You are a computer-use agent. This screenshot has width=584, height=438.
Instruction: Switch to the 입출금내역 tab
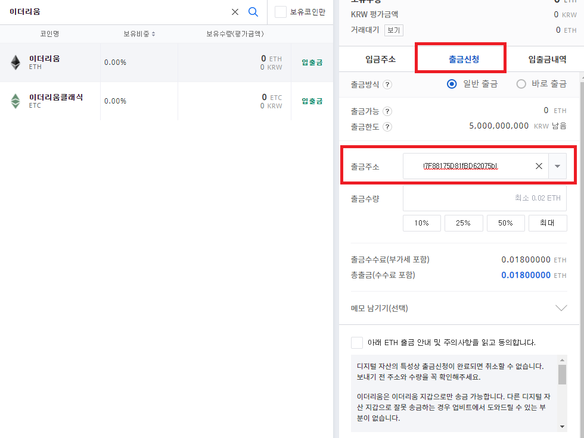[547, 59]
